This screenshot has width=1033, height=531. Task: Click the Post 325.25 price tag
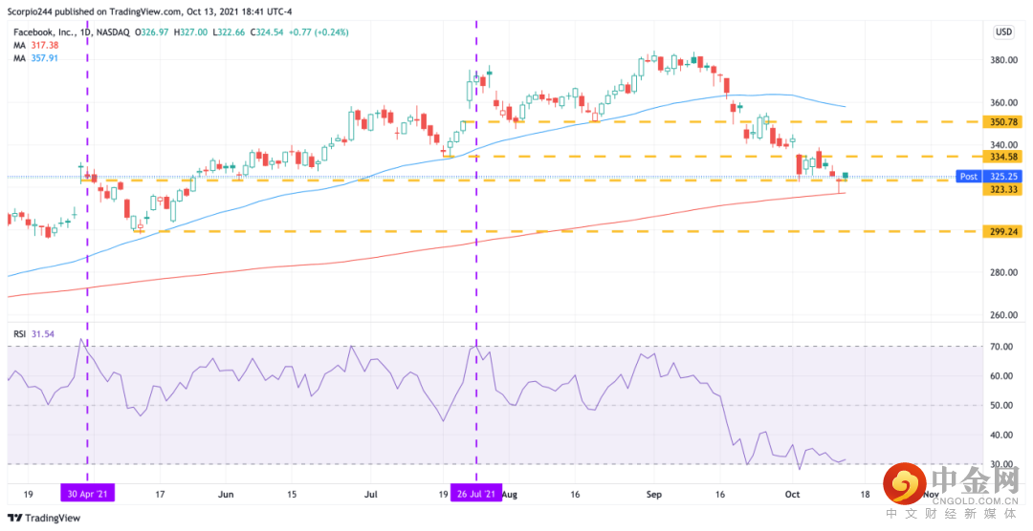click(990, 177)
